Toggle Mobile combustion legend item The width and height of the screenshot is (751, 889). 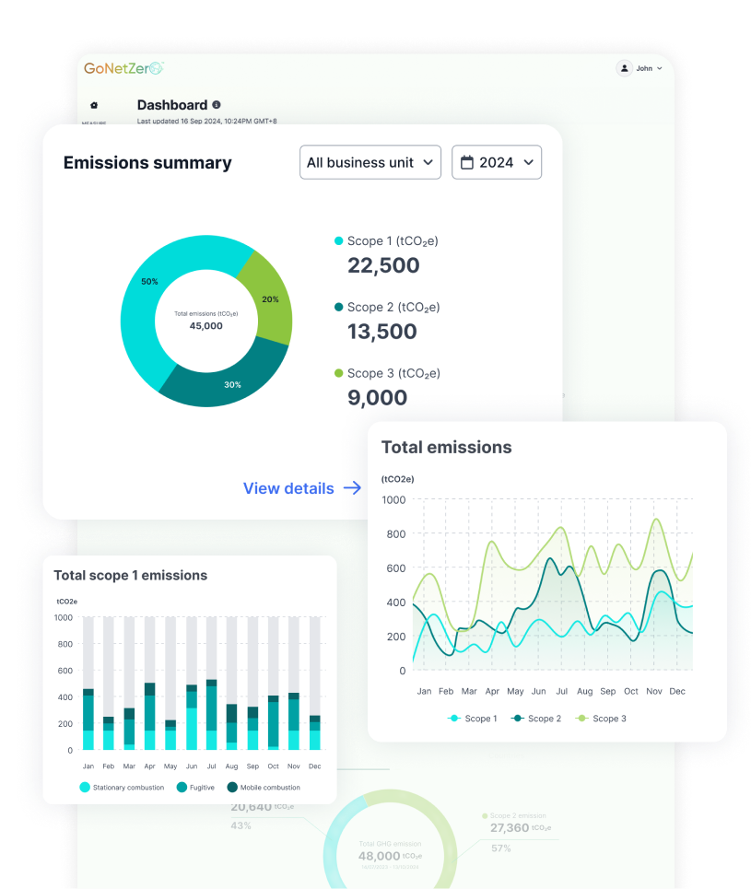pos(264,787)
